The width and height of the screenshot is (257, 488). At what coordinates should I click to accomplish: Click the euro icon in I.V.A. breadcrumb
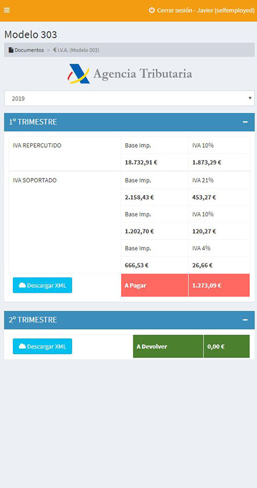click(x=55, y=50)
